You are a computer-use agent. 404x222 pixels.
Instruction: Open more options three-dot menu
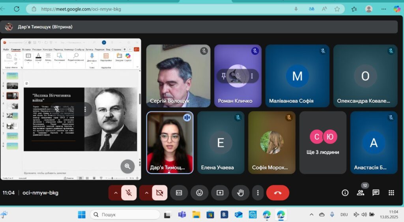pos(258,193)
